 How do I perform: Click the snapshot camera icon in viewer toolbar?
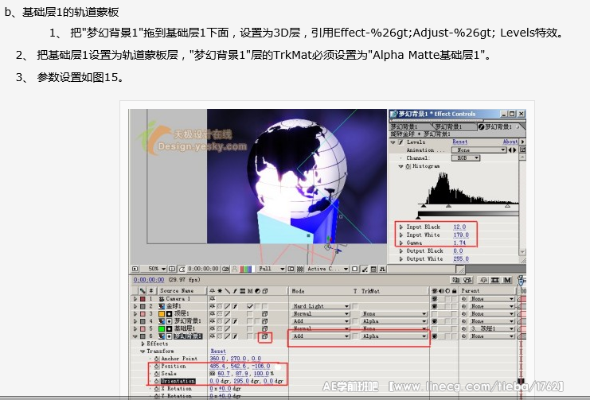pyautogui.click(x=225, y=269)
